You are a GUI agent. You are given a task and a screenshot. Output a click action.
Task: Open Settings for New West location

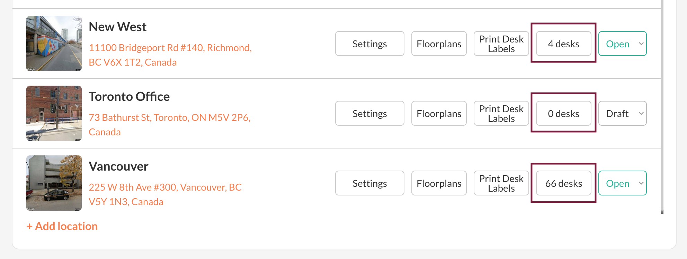pos(369,44)
